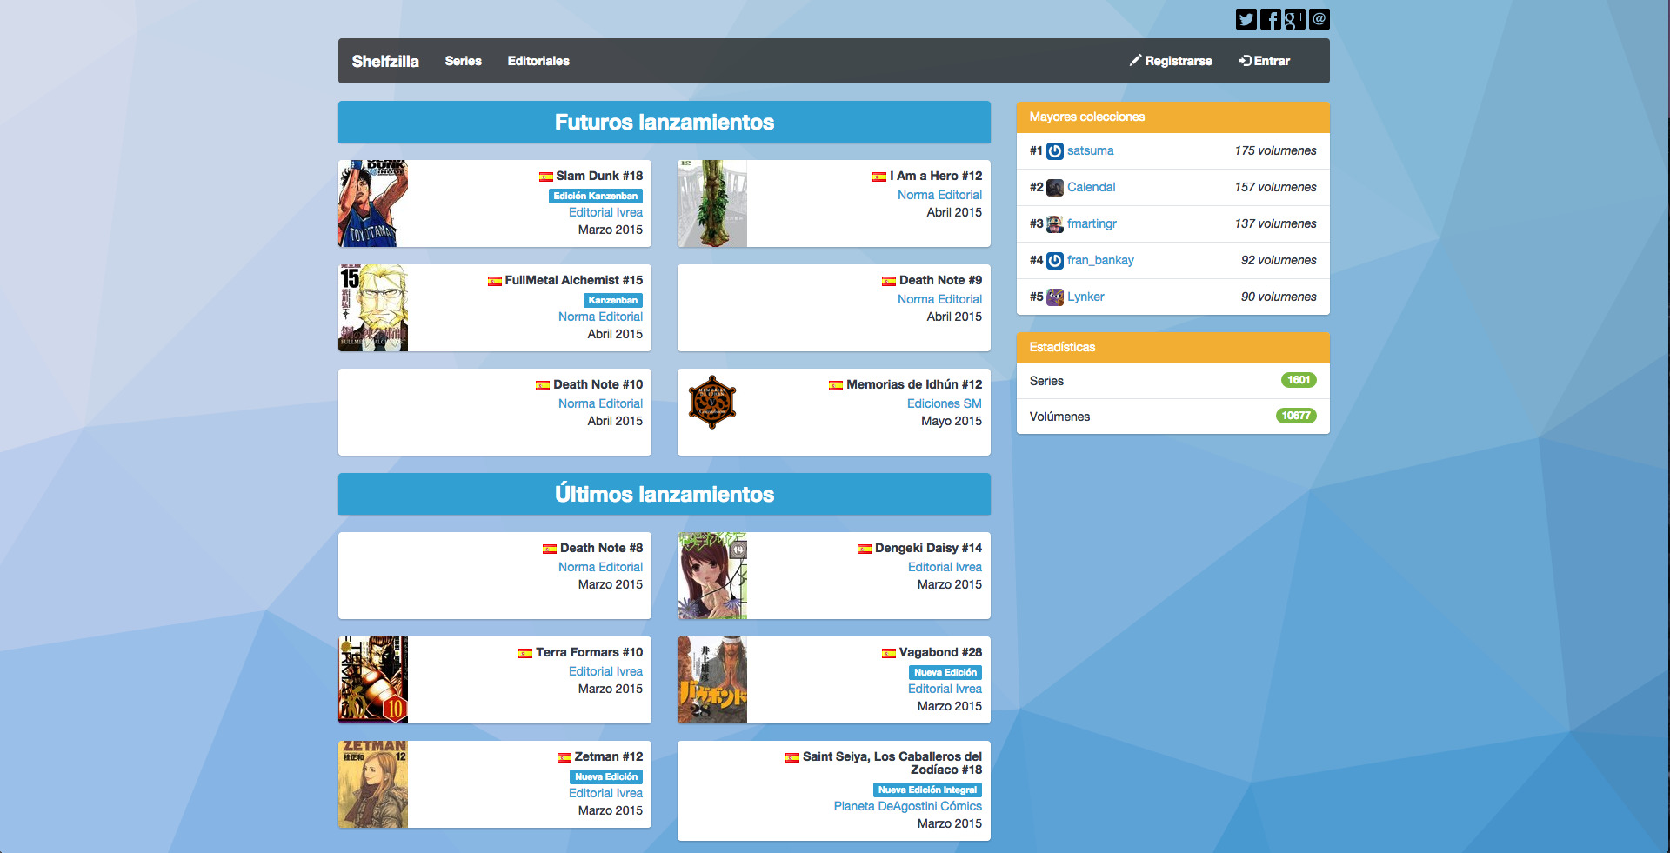Go to Shelfzilla home via brand logo
The height and width of the screenshot is (853, 1670).
coord(385,61)
